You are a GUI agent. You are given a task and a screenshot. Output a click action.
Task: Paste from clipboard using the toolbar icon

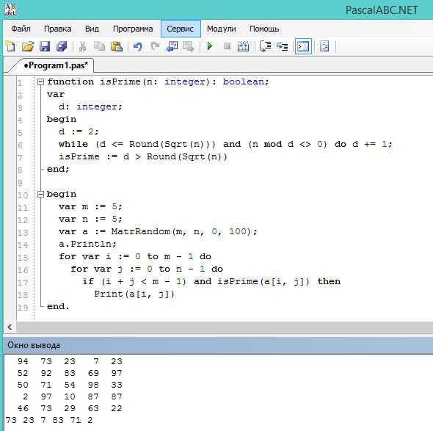(x=117, y=46)
